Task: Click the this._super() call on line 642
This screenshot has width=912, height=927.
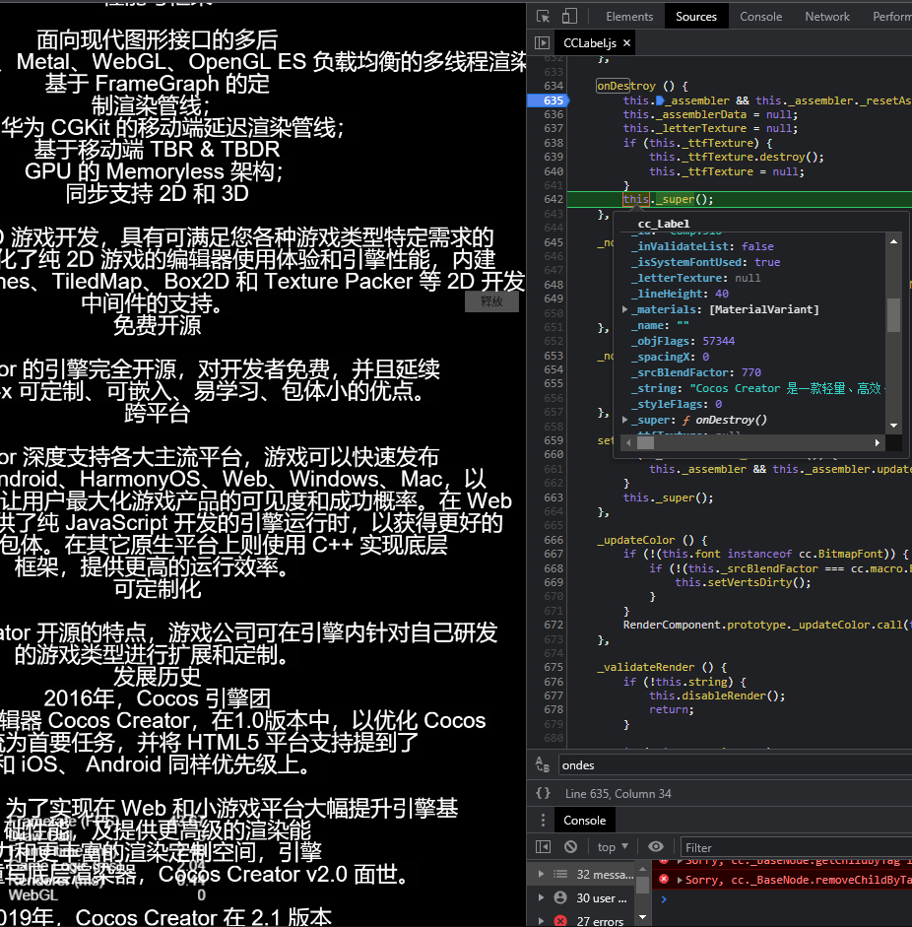Action: [x=668, y=199]
